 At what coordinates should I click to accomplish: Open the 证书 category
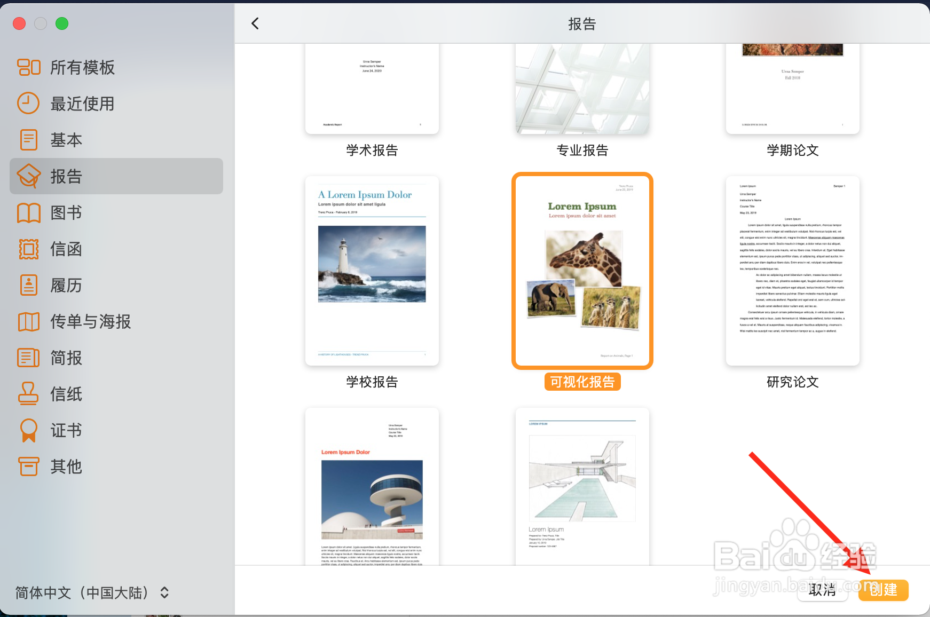coord(66,430)
